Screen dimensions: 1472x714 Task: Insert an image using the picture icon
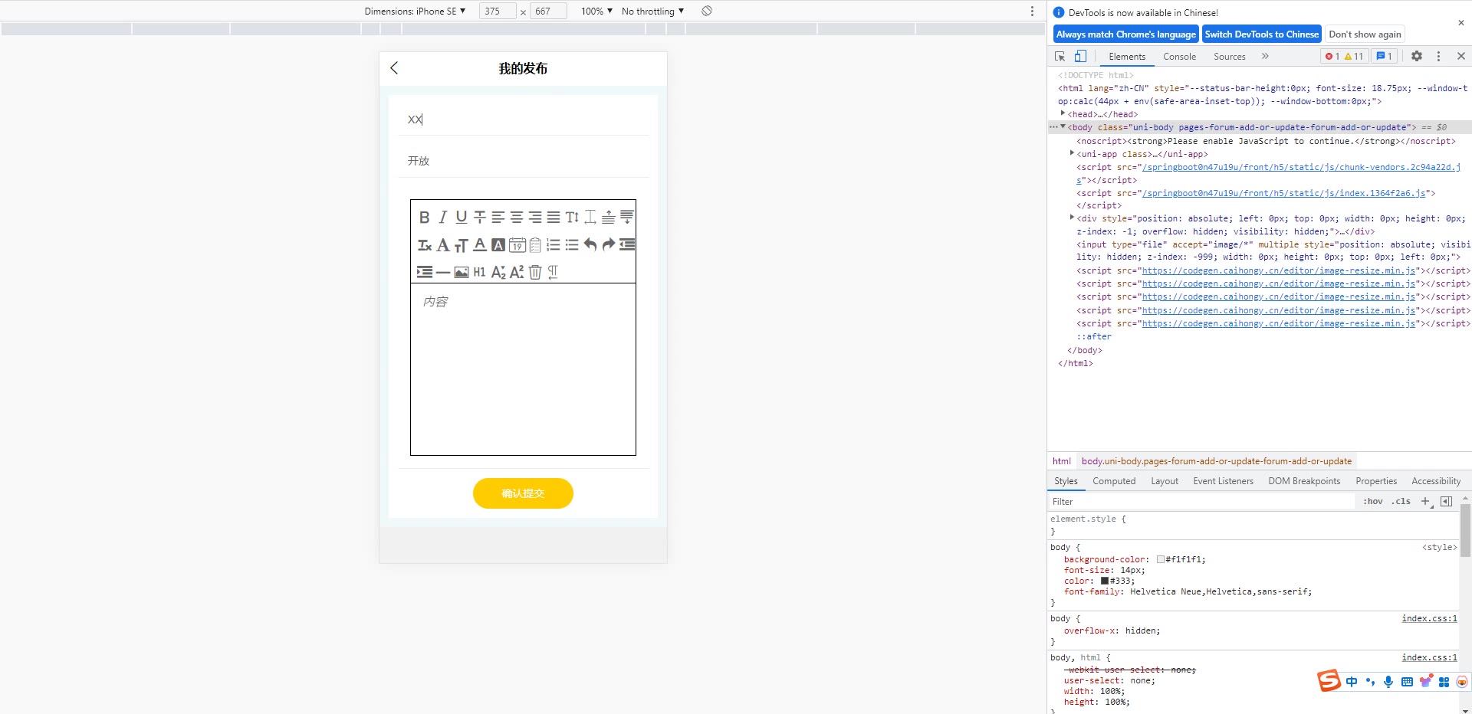point(462,272)
